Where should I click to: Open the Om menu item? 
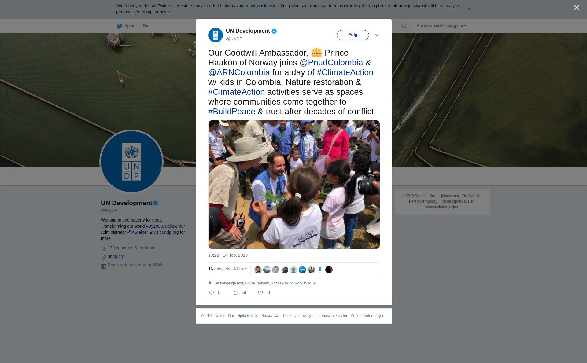146,26
